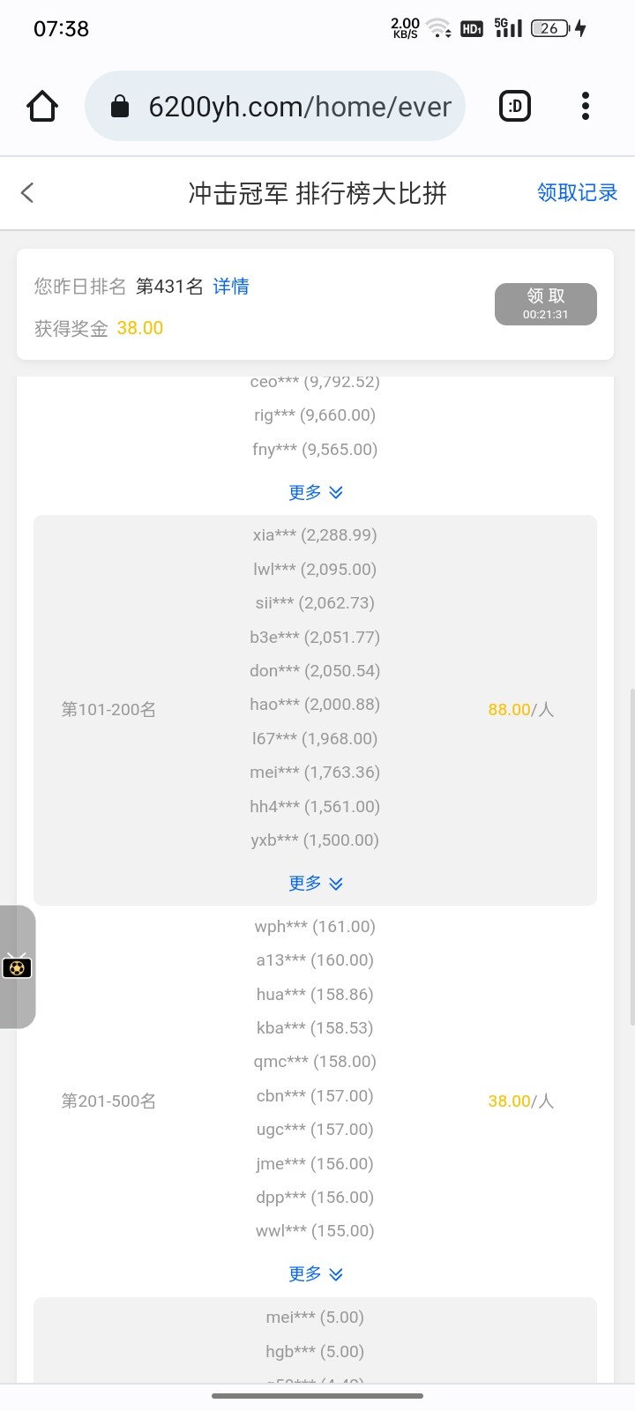Tap the page scrollbar on the right edge
This screenshot has width=635, height=1411.
pos(631,855)
